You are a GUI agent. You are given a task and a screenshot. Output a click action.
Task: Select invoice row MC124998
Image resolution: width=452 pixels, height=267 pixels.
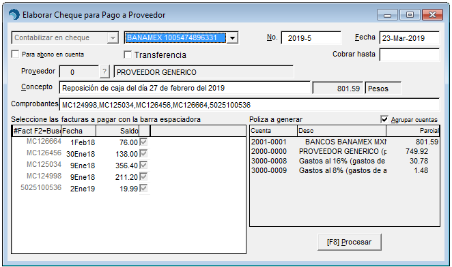coord(81,176)
